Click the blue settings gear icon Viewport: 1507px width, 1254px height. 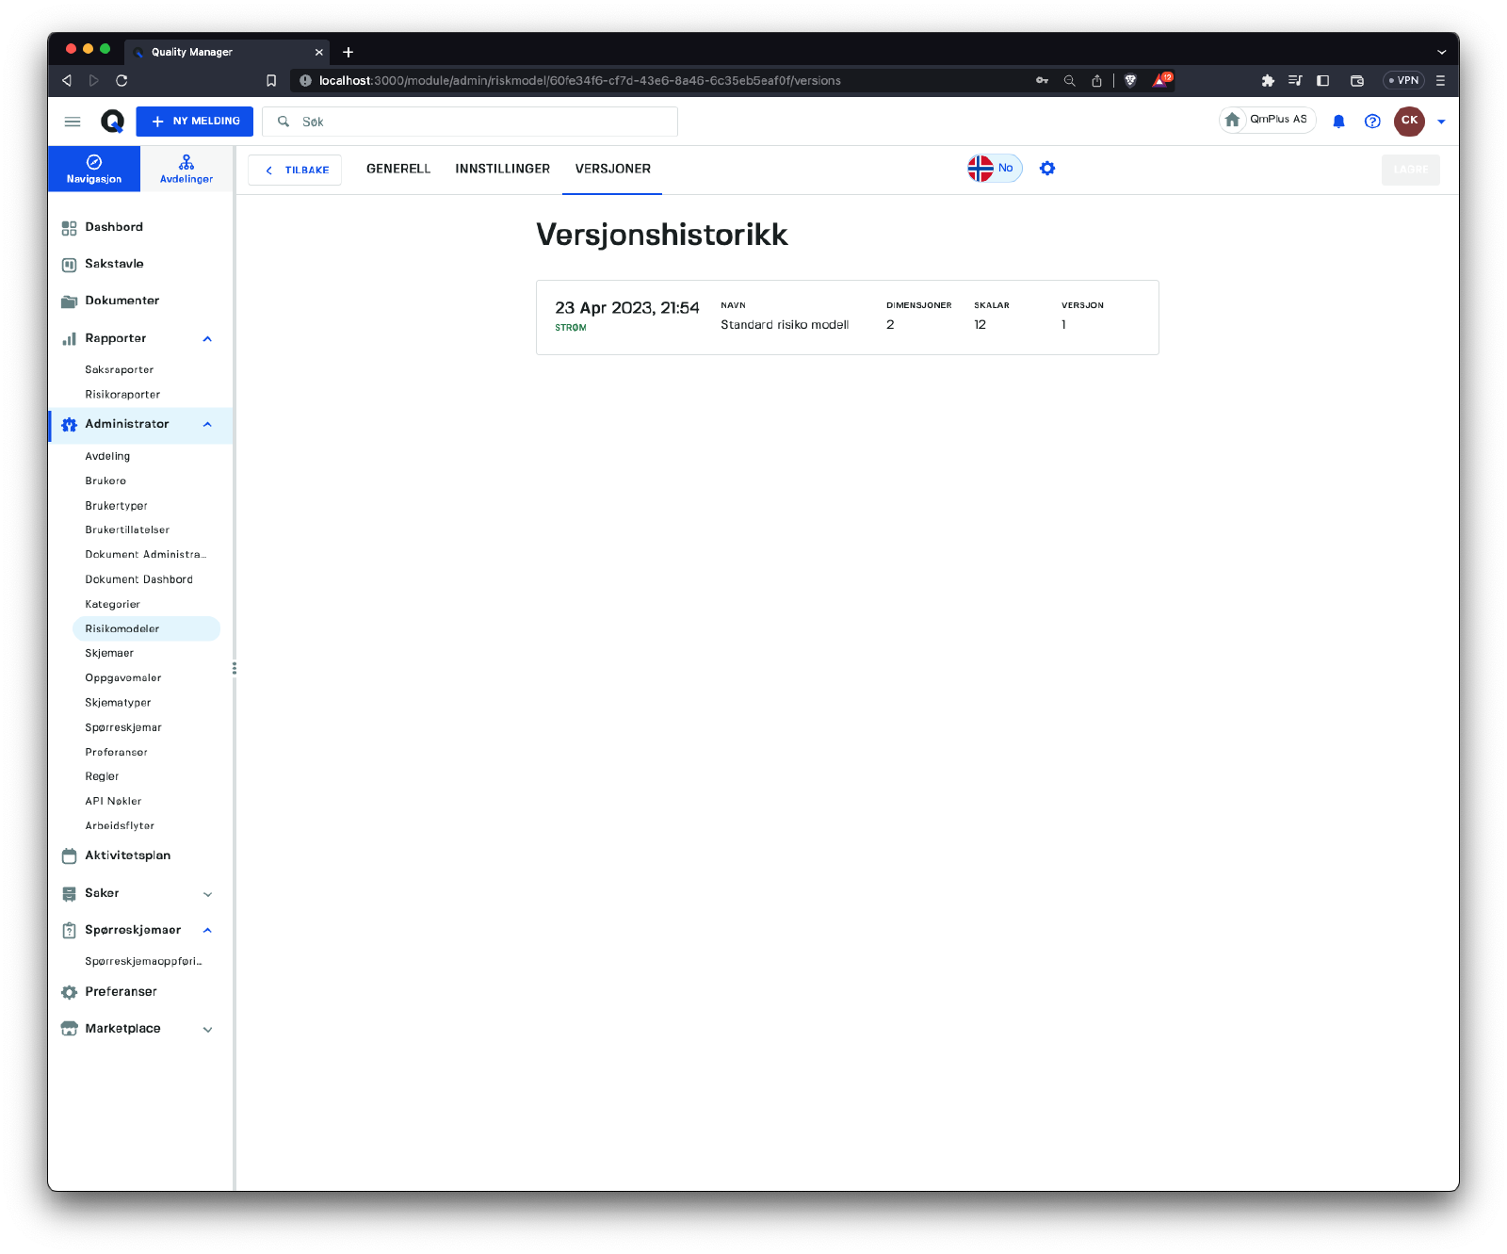(x=1047, y=169)
